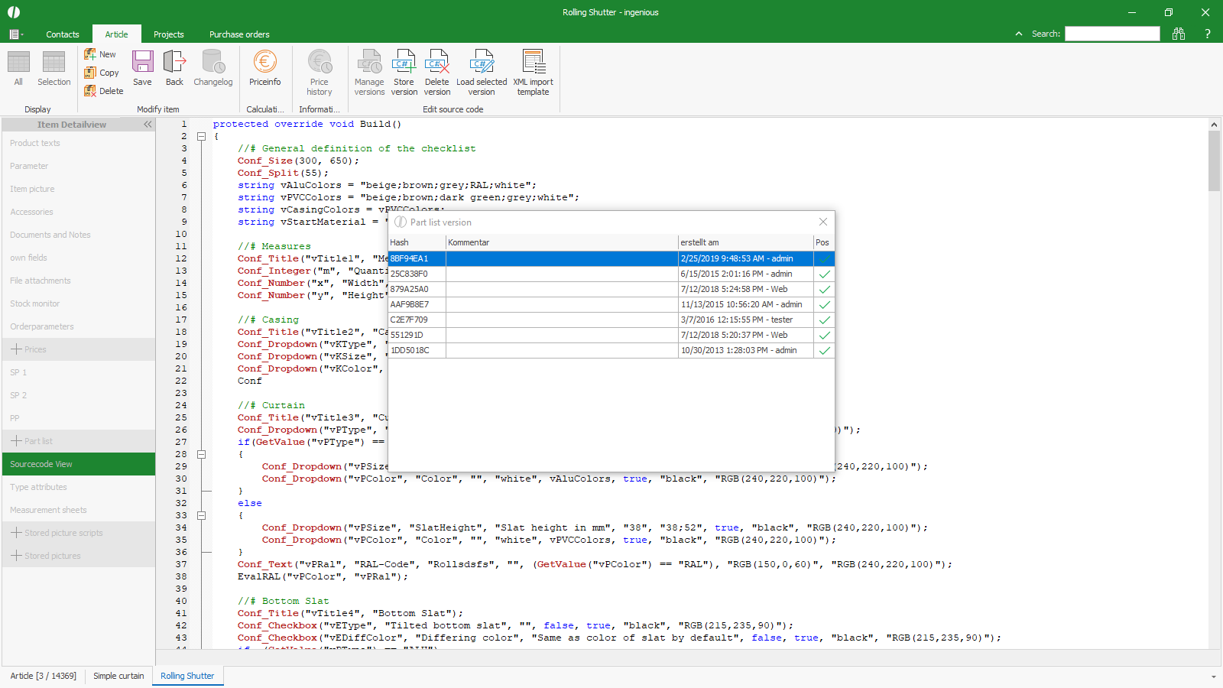Toggle Pos checkmark for hash 1DD5018C
The width and height of the screenshot is (1223, 688).
point(824,351)
